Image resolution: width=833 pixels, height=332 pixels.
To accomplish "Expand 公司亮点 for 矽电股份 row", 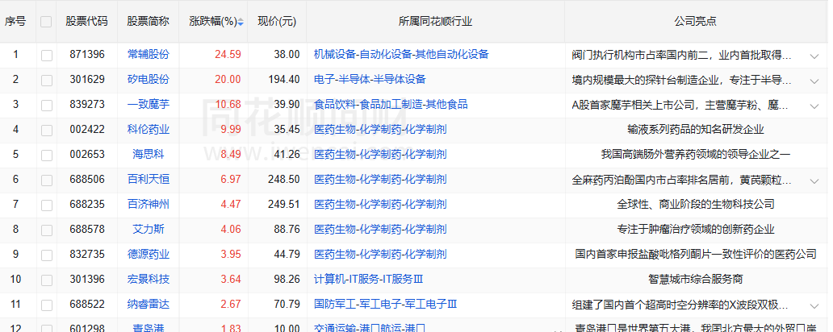I will click(814, 81).
